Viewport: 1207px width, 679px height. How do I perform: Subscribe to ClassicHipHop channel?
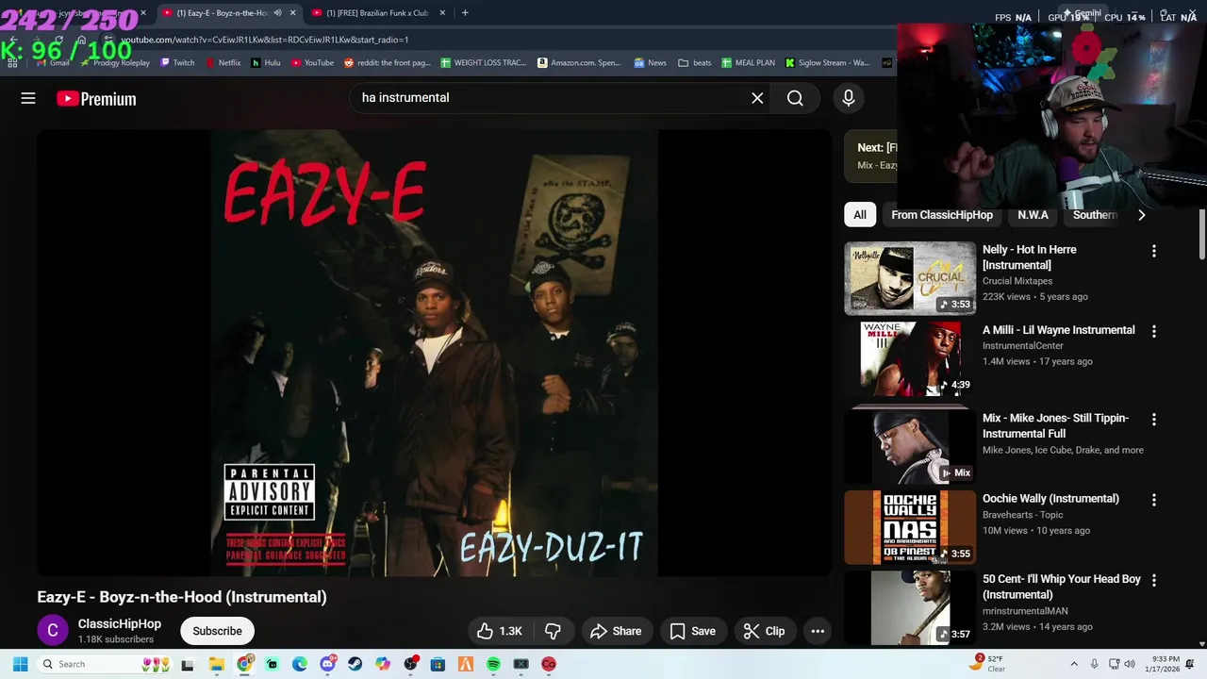pos(217,631)
